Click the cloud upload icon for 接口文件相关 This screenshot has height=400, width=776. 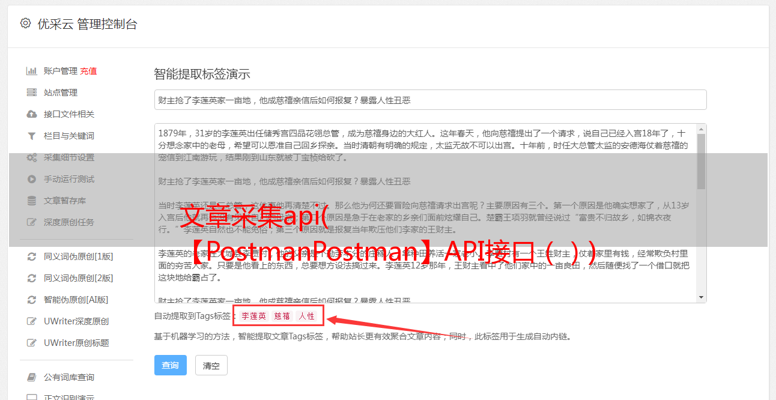(x=32, y=114)
